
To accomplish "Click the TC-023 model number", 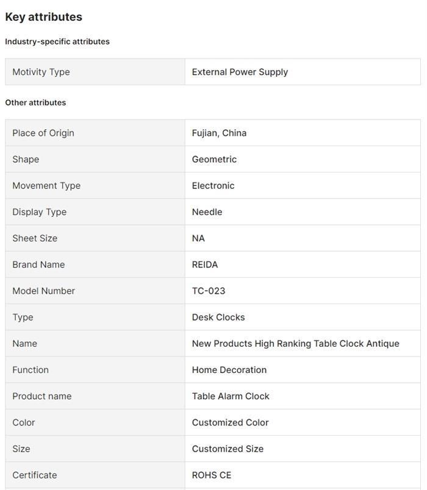I will 209,291.
